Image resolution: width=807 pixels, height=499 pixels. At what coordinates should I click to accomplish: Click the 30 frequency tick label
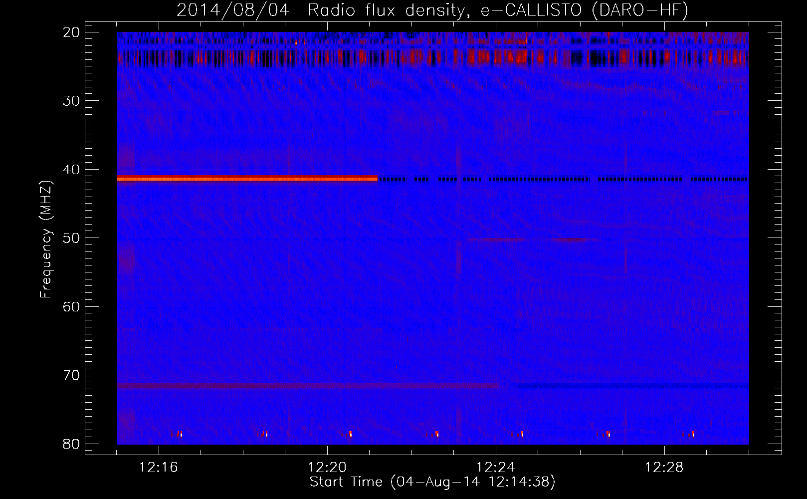pyautogui.click(x=72, y=101)
